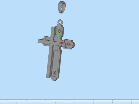Image resolution: width=139 pixels, height=104 pixels.
Task: Select the green point inside the bail ring
Action: (x=62, y=8)
